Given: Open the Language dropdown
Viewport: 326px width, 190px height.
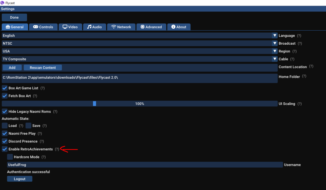Looking at the screenshot, I should coord(275,35).
